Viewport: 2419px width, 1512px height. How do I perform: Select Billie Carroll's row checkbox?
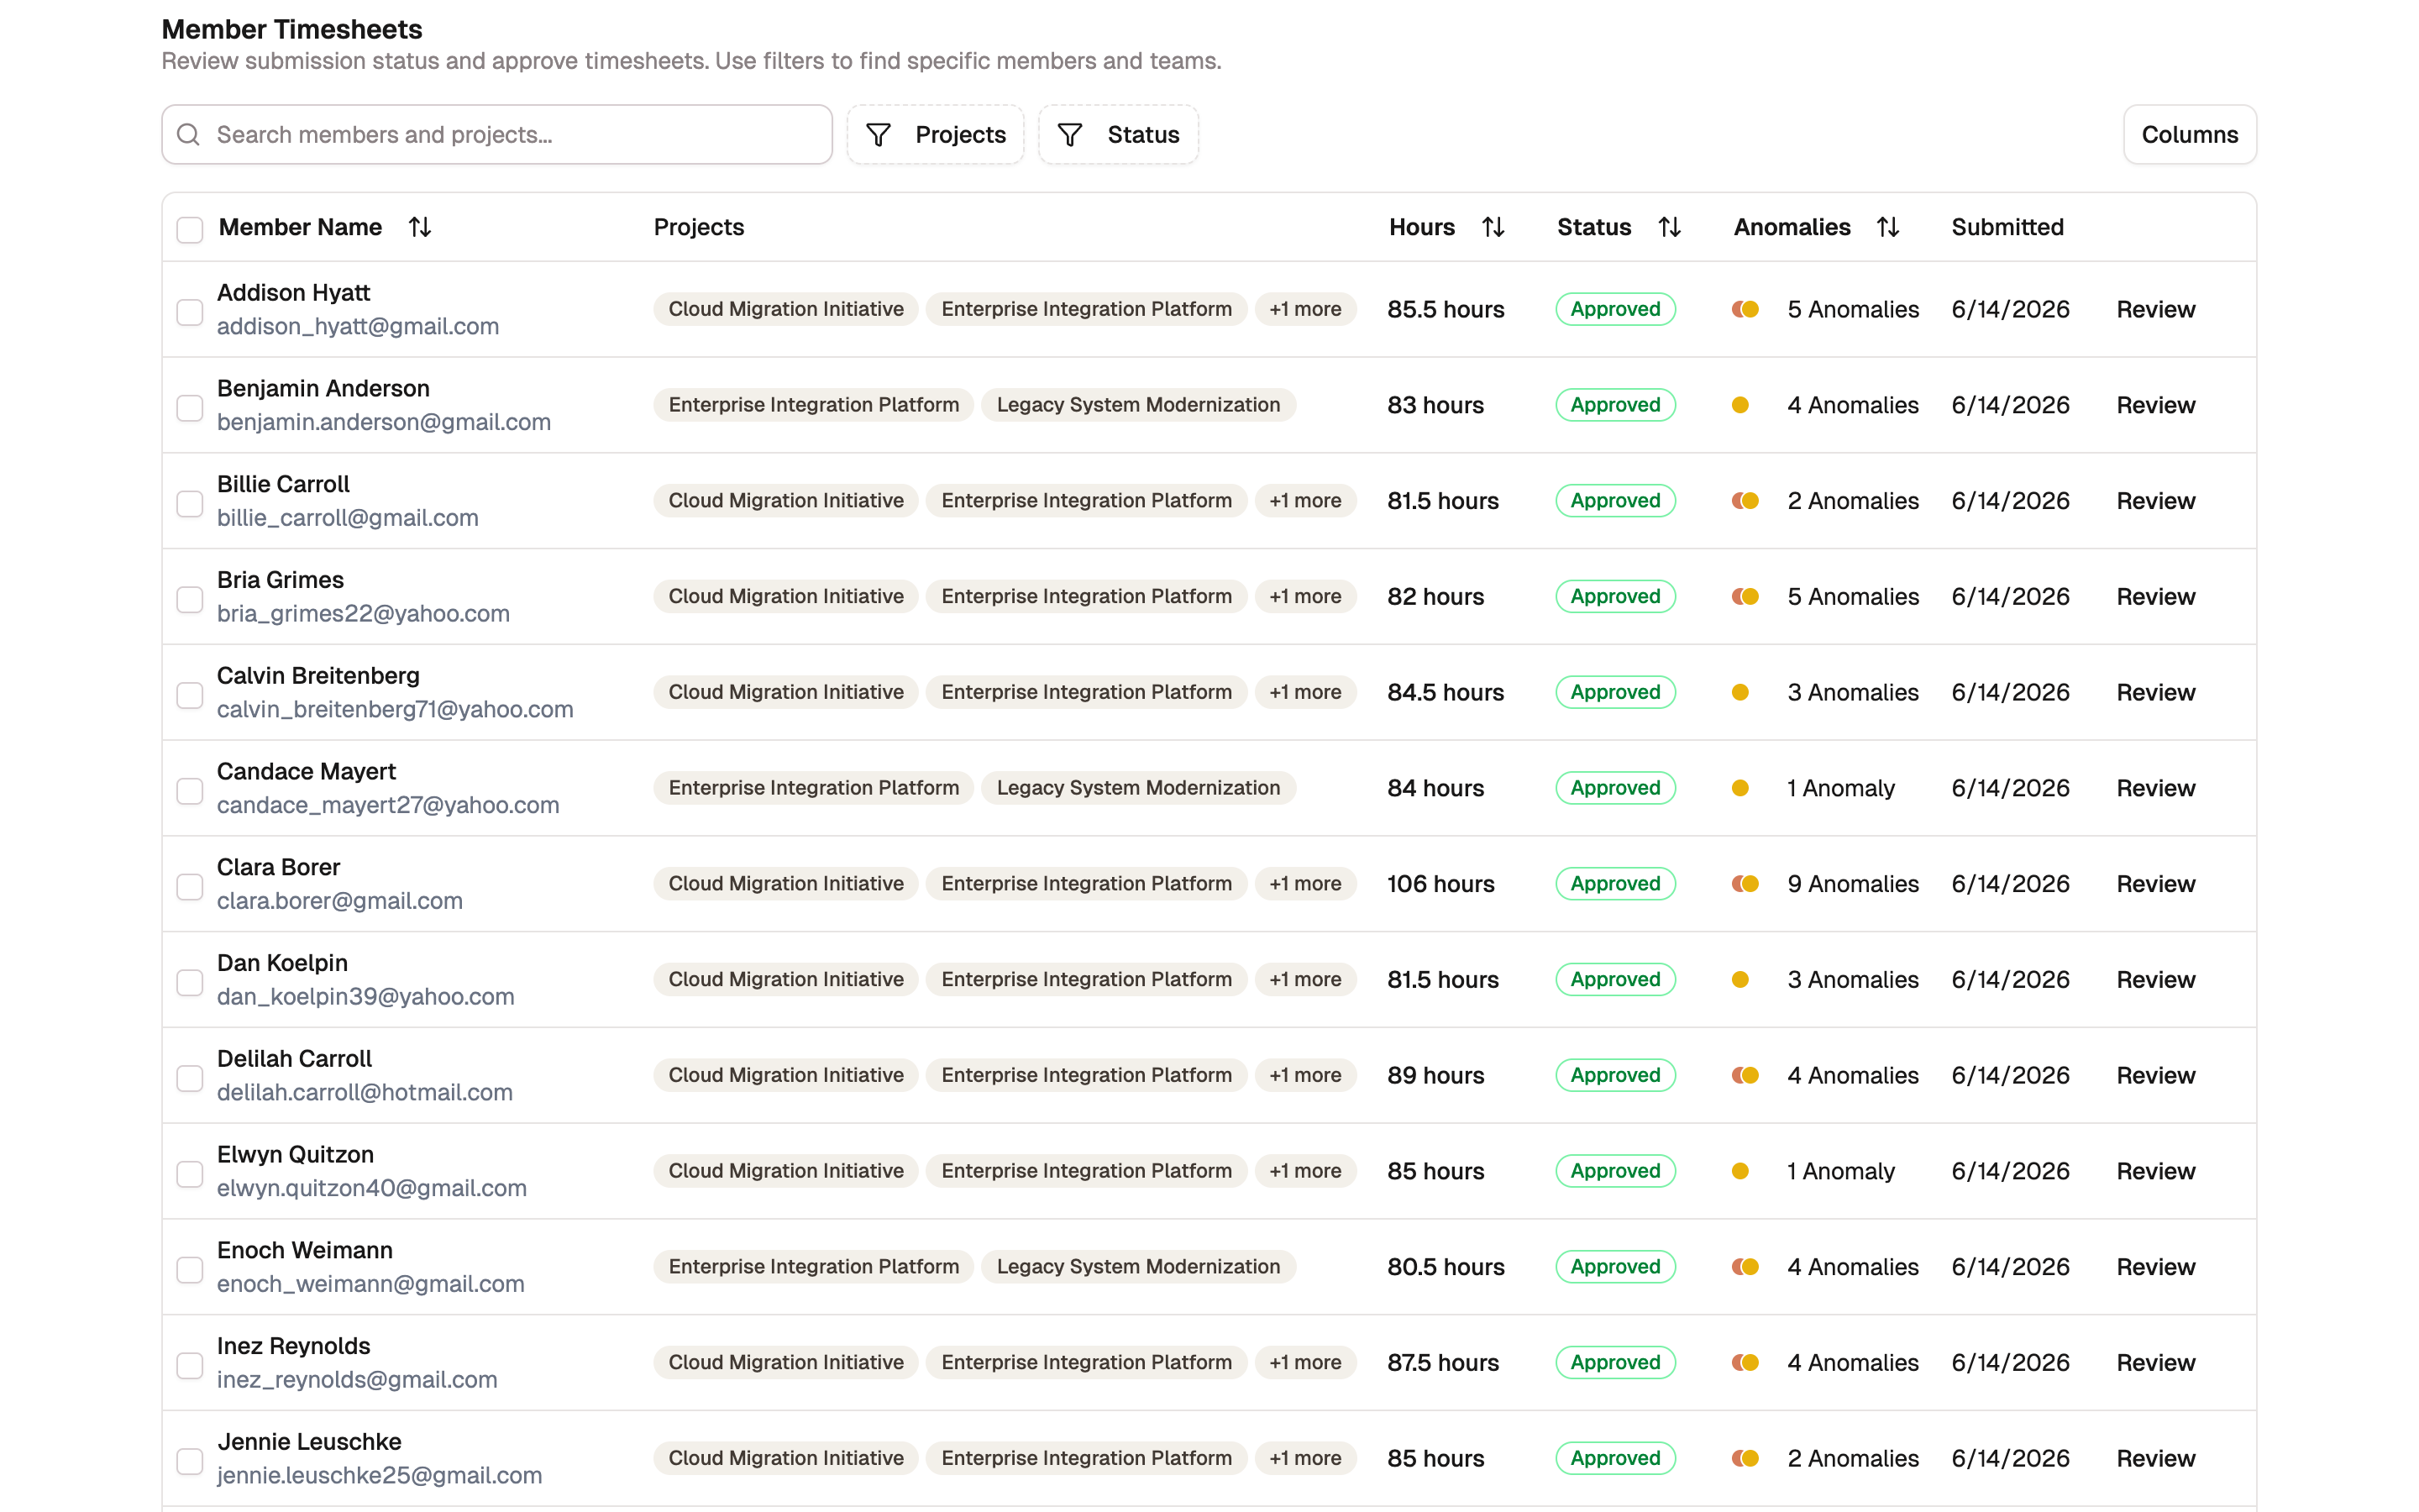[x=190, y=504]
